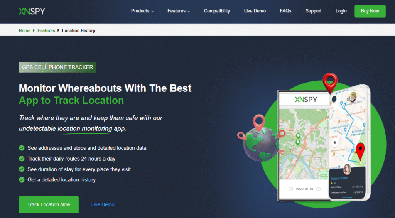Click the Buy Now button

coord(370,11)
